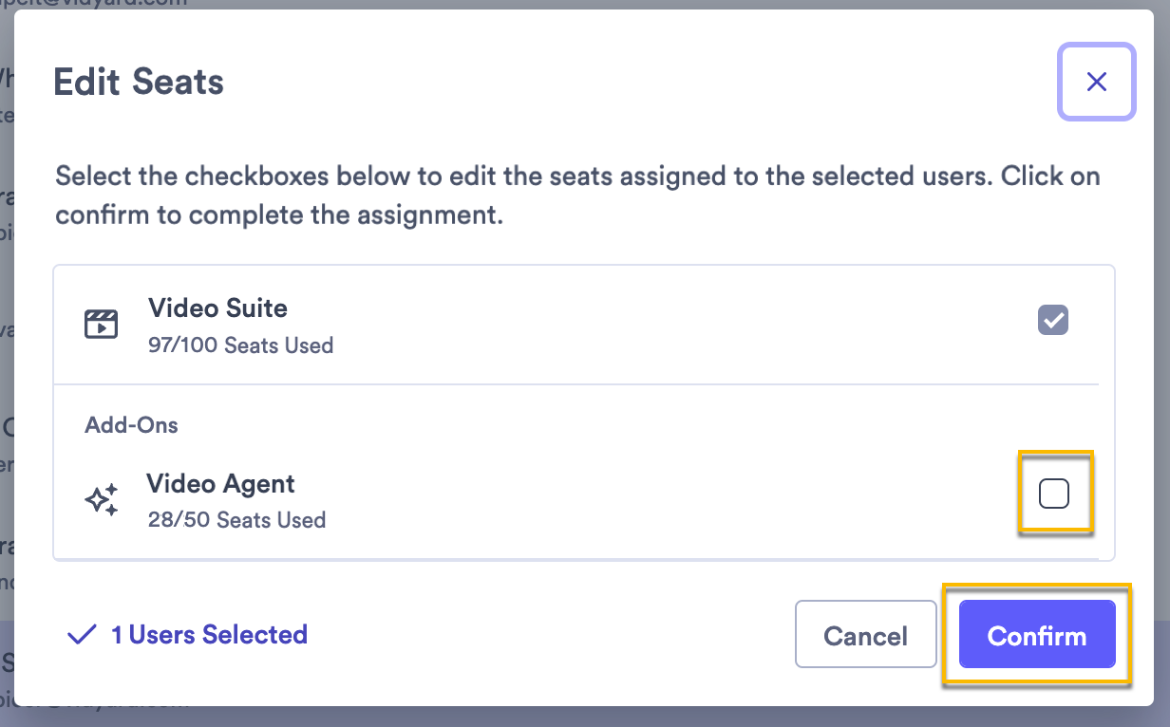1170x727 pixels.
Task: Cancel the seat edit
Action: pos(865,634)
